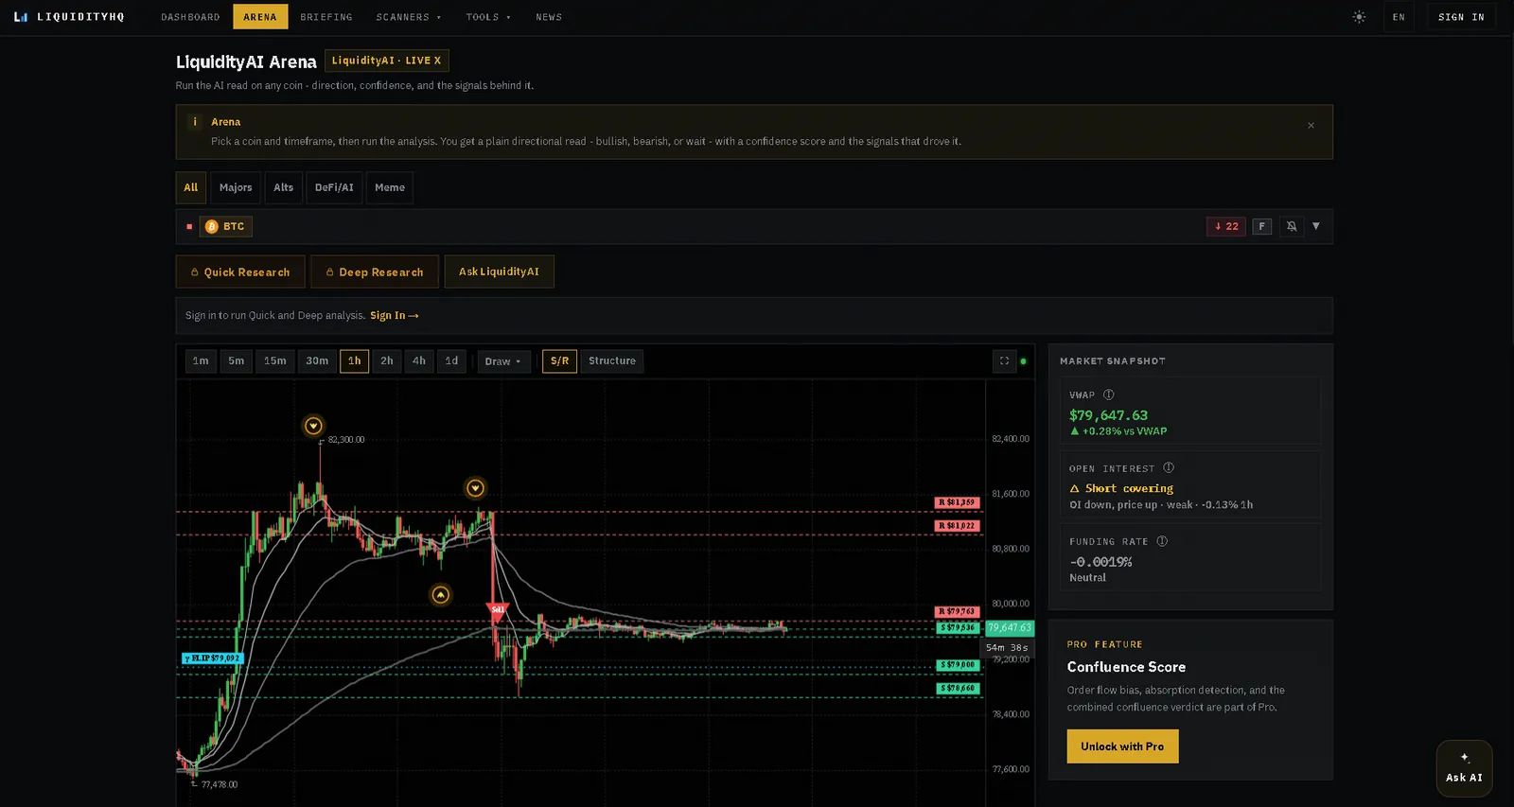Screen dimensions: 1514x807
Task: Open the Briefing nav item
Action: (x=326, y=17)
